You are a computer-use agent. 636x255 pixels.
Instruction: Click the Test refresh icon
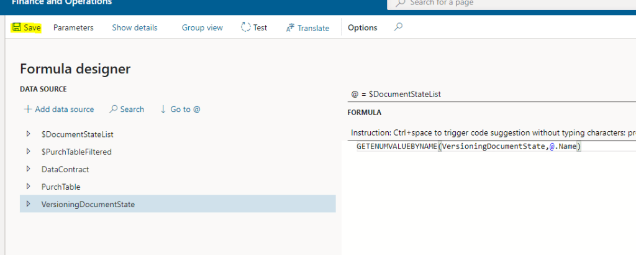(x=246, y=28)
